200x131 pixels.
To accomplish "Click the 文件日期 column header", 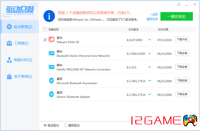I will [x=163, y=30].
